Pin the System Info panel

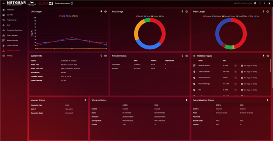tap(101, 56)
